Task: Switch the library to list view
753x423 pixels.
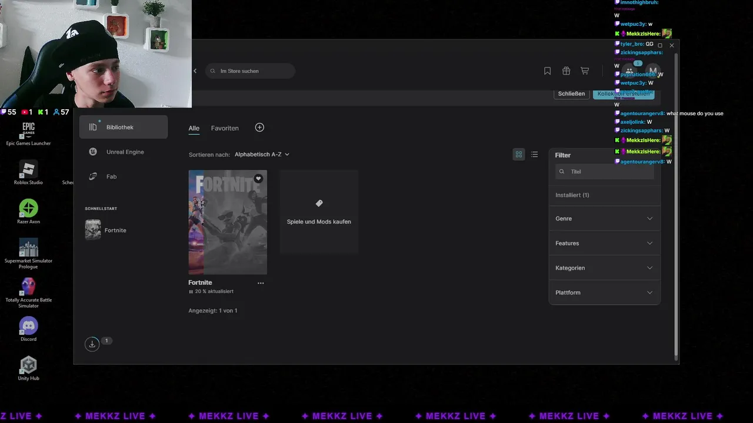Action: pos(534,155)
